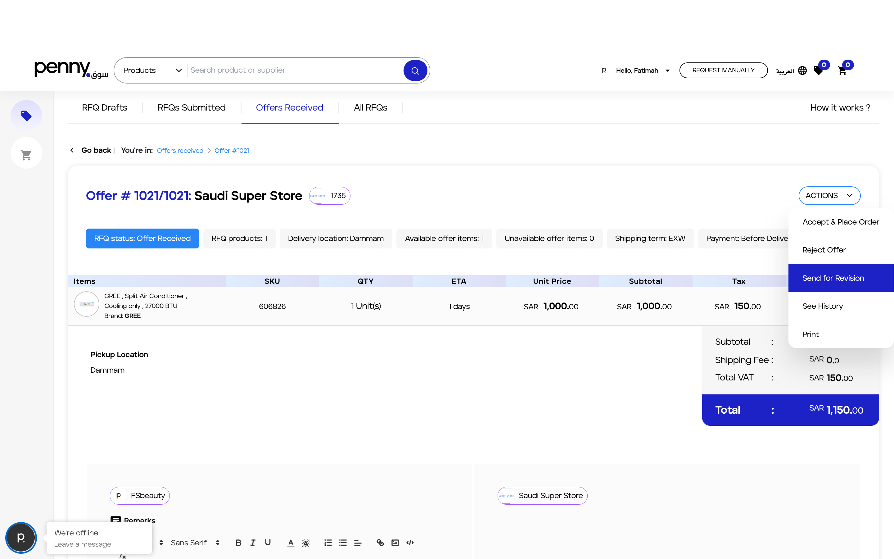Choose Send for Revision

tap(840, 278)
